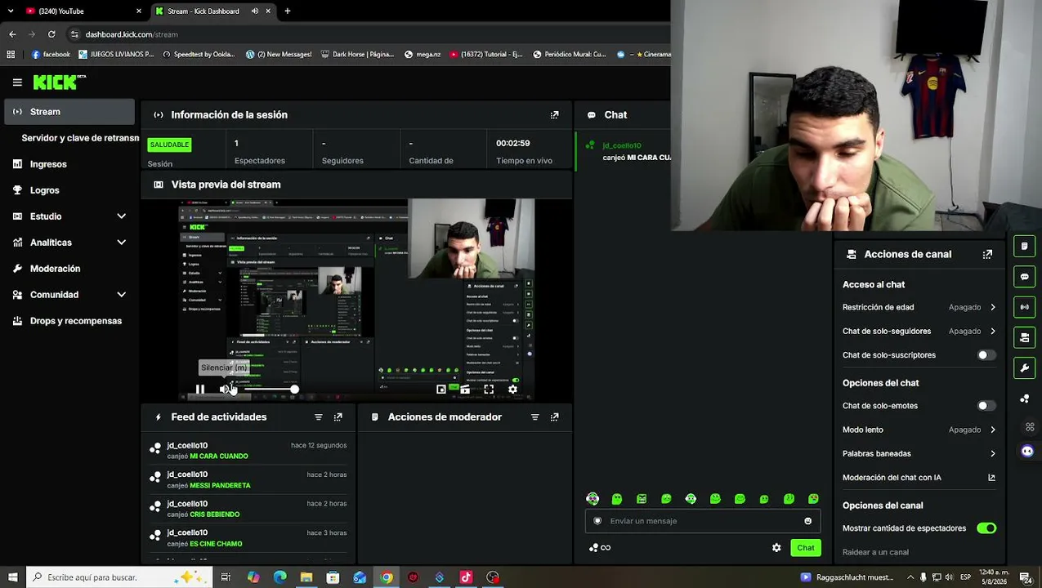
Task: Open Moderación in the sidebar
Action: point(69,269)
